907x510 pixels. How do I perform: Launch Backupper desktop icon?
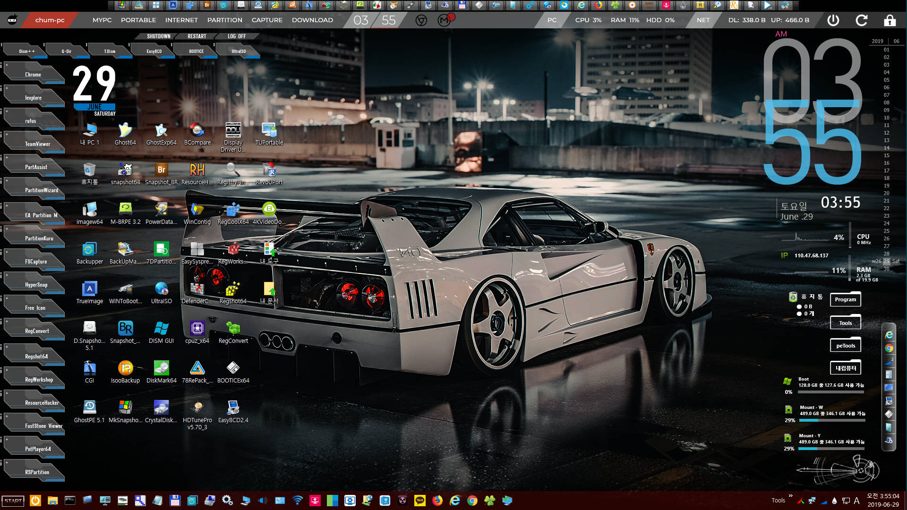(x=89, y=253)
